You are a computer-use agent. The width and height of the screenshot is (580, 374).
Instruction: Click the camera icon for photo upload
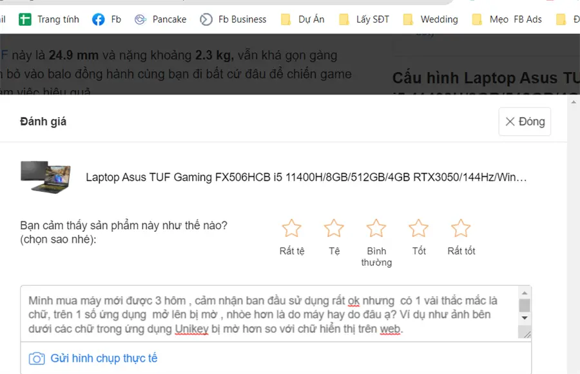pyautogui.click(x=37, y=359)
